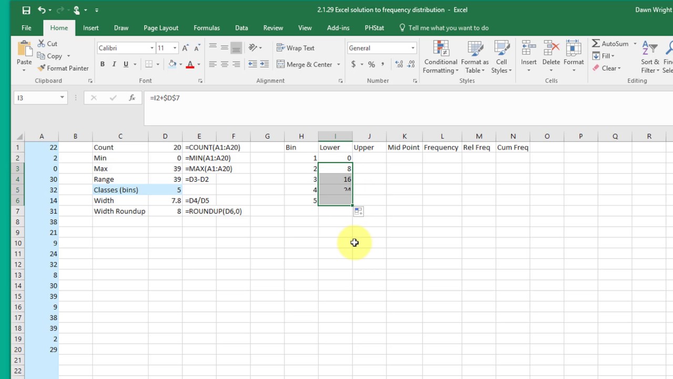Screen dimensions: 673x379
Task: Undo the last action
Action: click(x=42, y=10)
